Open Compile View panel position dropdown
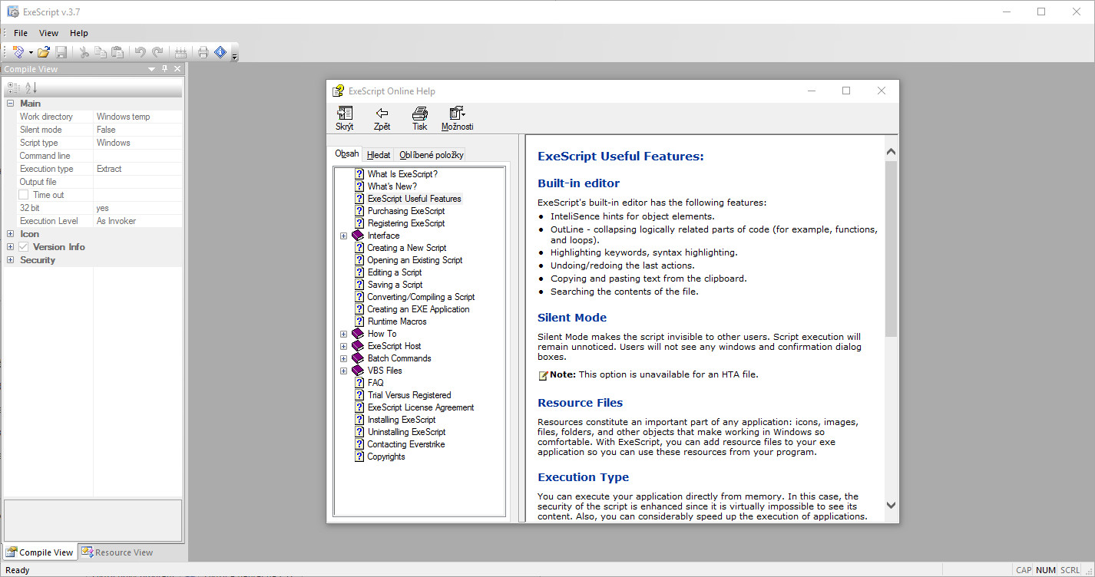This screenshot has height=577, width=1095. pos(152,69)
